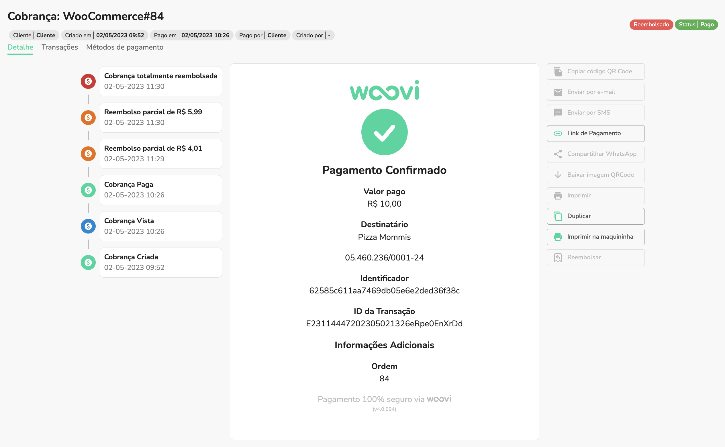
Task: Click the Woovi logo on the receipt
Action: click(x=384, y=91)
